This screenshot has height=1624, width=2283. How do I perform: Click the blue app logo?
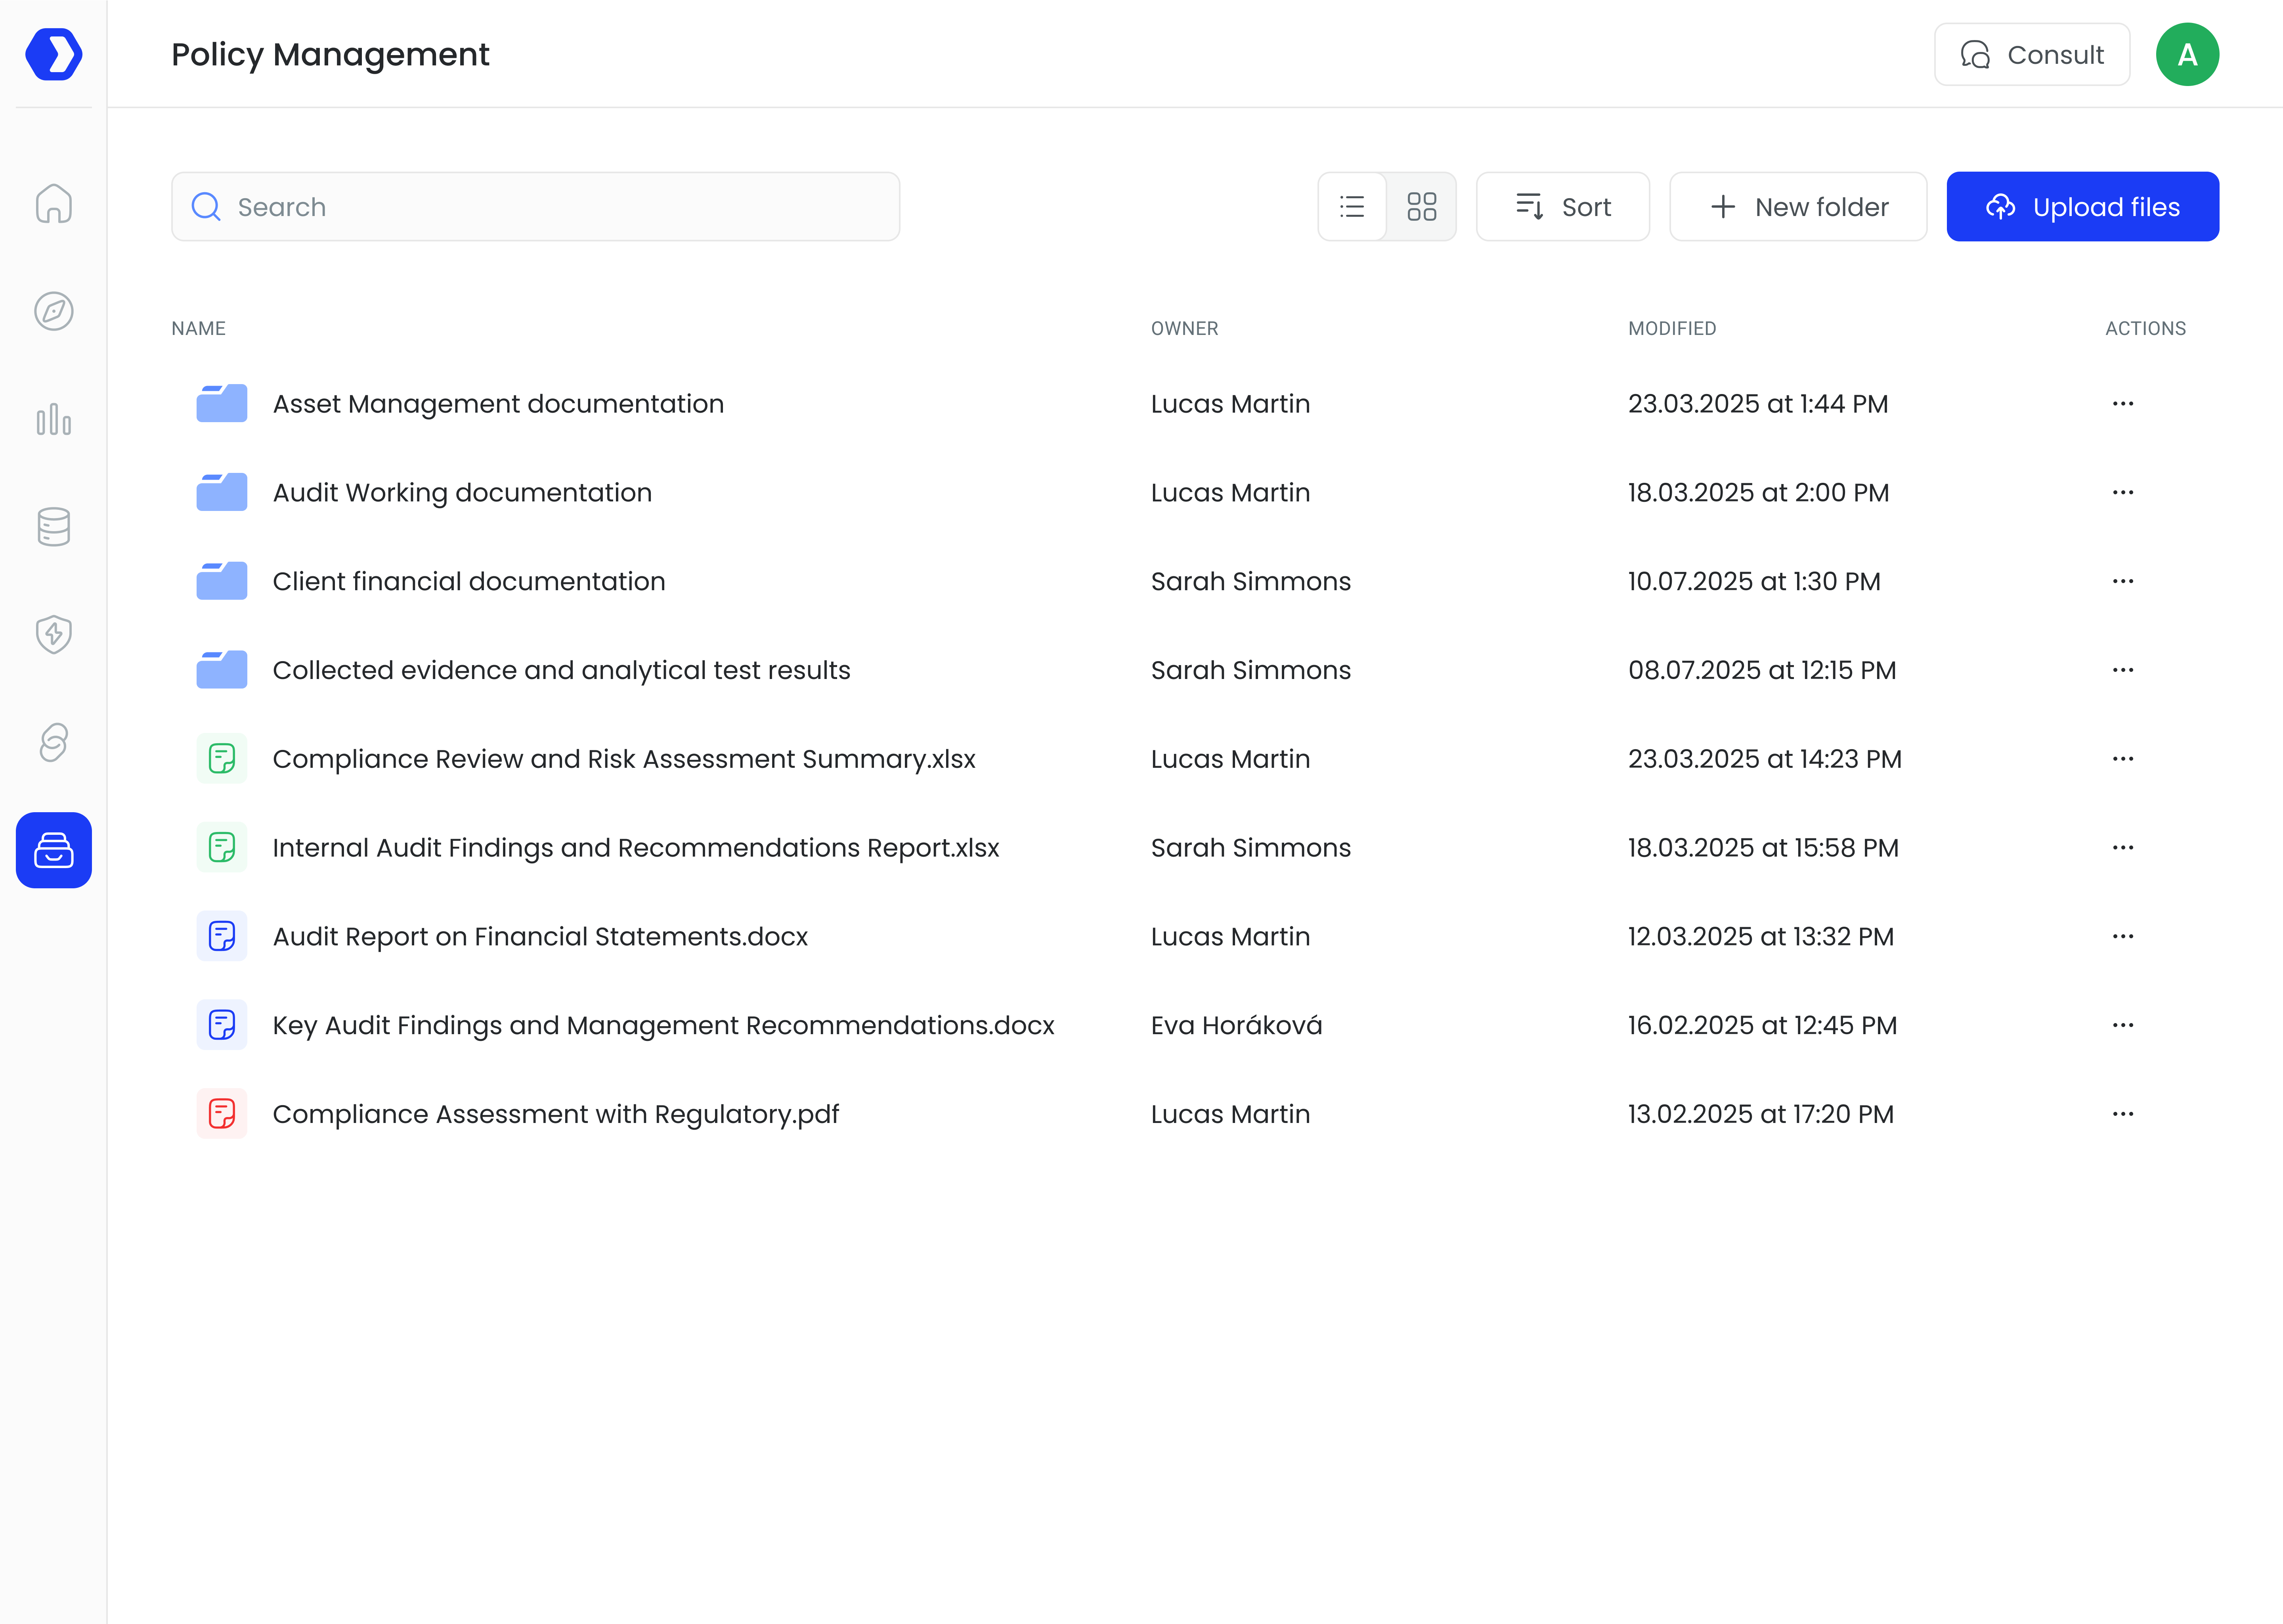tap(54, 54)
